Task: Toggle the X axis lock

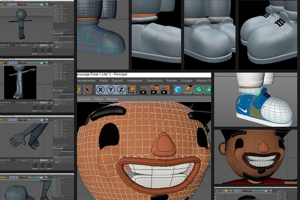Action: (100, 90)
